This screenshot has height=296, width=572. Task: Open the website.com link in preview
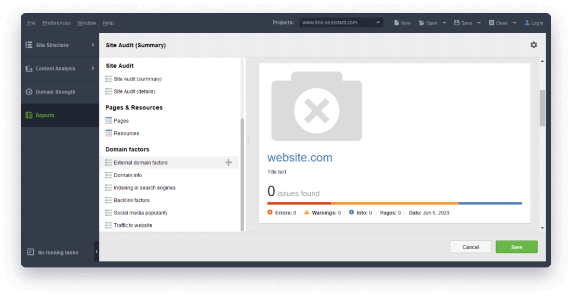point(300,157)
